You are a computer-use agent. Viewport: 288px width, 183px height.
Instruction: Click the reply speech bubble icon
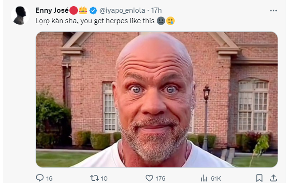[x=40, y=178]
